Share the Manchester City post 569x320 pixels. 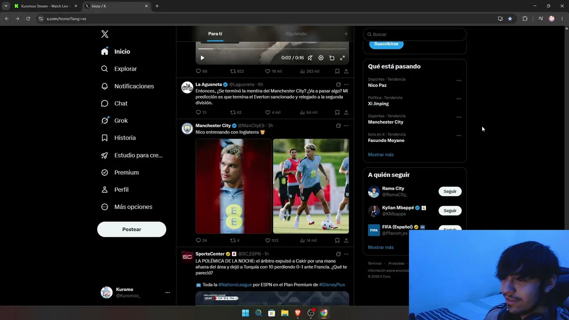point(346,240)
